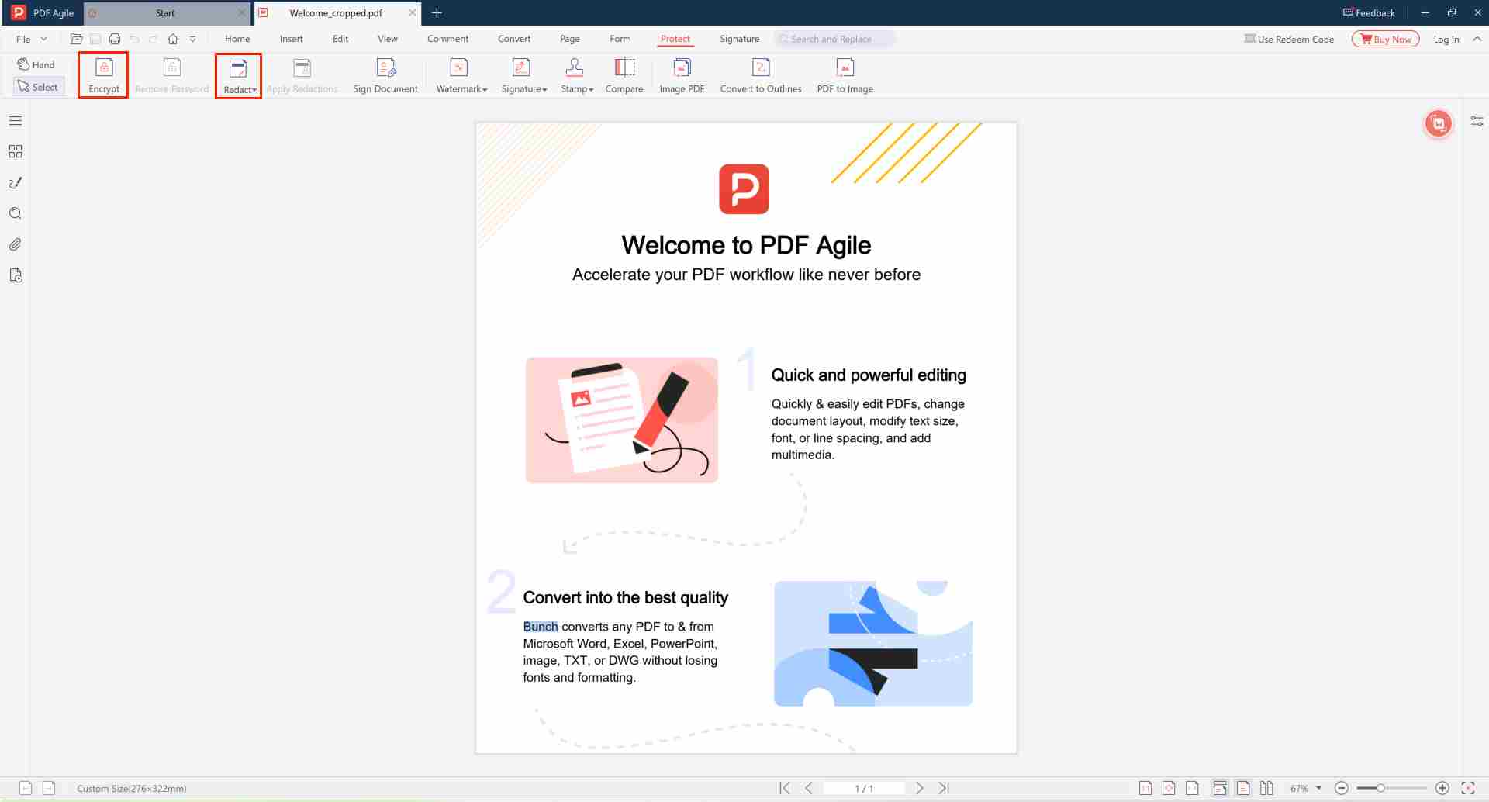Close the Welcome_cropped.pdf tab
Viewport: 1489px width, 802px height.
(413, 12)
